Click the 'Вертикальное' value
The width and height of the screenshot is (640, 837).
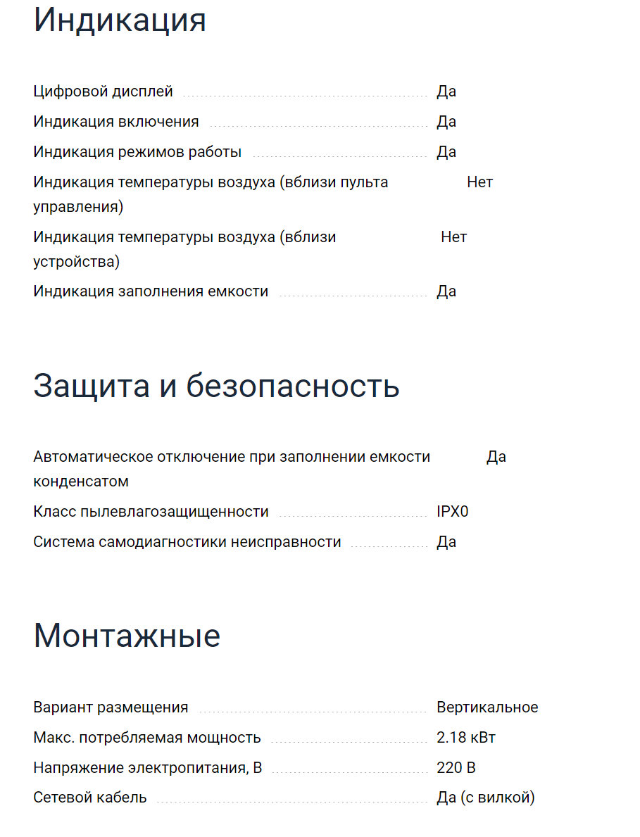487,707
